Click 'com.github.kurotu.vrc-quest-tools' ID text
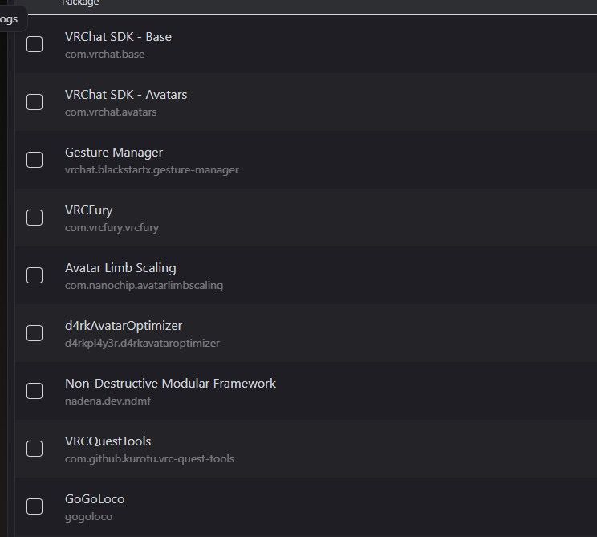Screen dimensions: 597x537 [x=149, y=459]
